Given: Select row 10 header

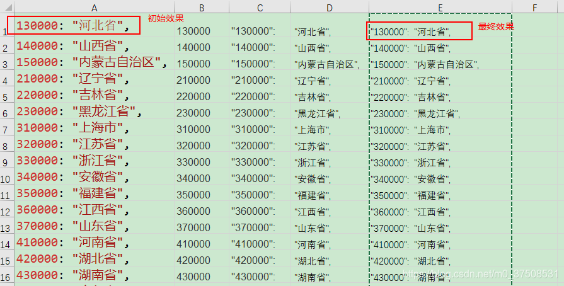Looking at the screenshot, I should coord(7,176).
